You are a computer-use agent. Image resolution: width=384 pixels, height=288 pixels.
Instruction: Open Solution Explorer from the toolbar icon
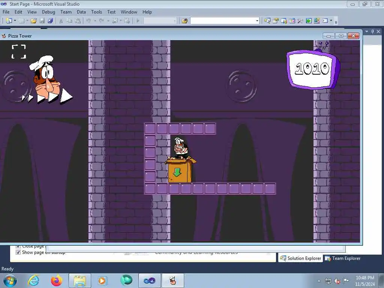tap(267, 21)
